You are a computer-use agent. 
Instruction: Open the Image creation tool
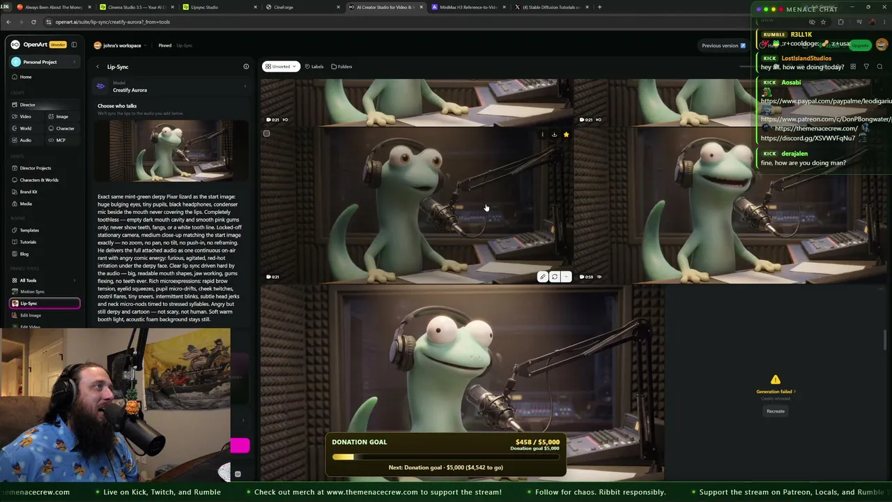click(63, 116)
